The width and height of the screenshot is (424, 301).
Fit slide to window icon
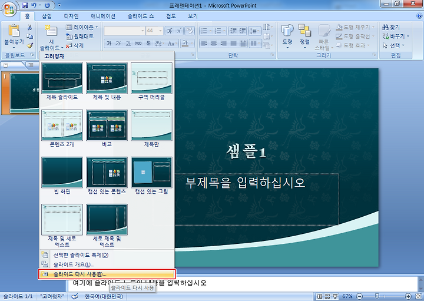pos(419,296)
